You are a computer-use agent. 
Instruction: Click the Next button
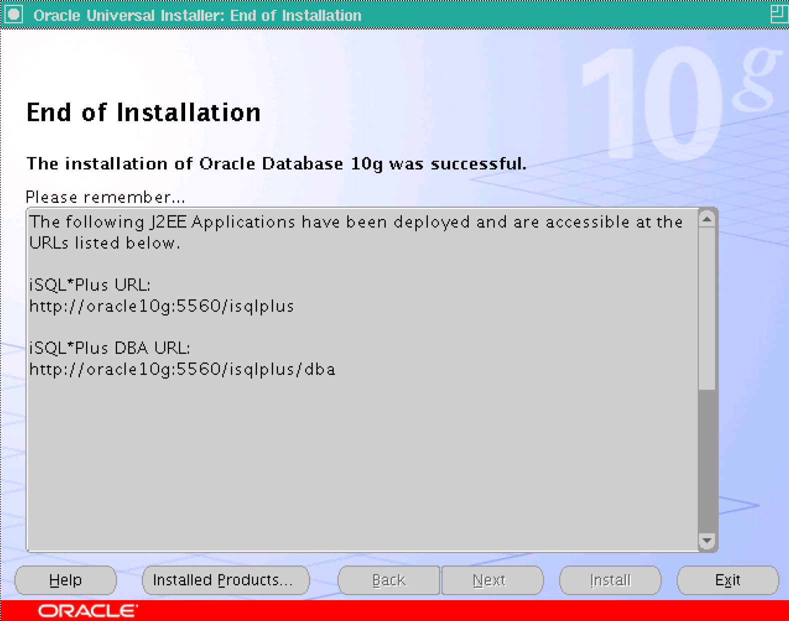[x=492, y=580]
